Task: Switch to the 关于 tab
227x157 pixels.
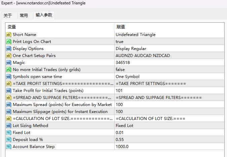Action: pyautogui.click(x=8, y=15)
